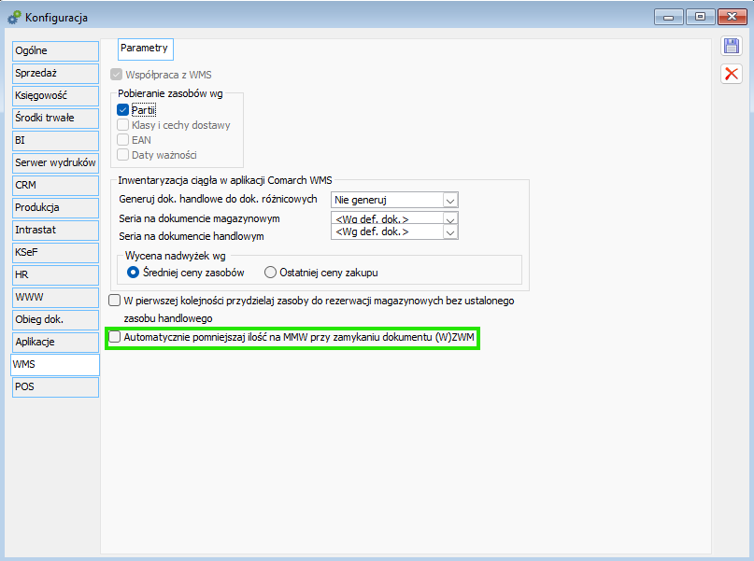The height and width of the screenshot is (561, 754).
Task: Toggle Współpraca z WMS checkbox
Action: tap(116, 75)
